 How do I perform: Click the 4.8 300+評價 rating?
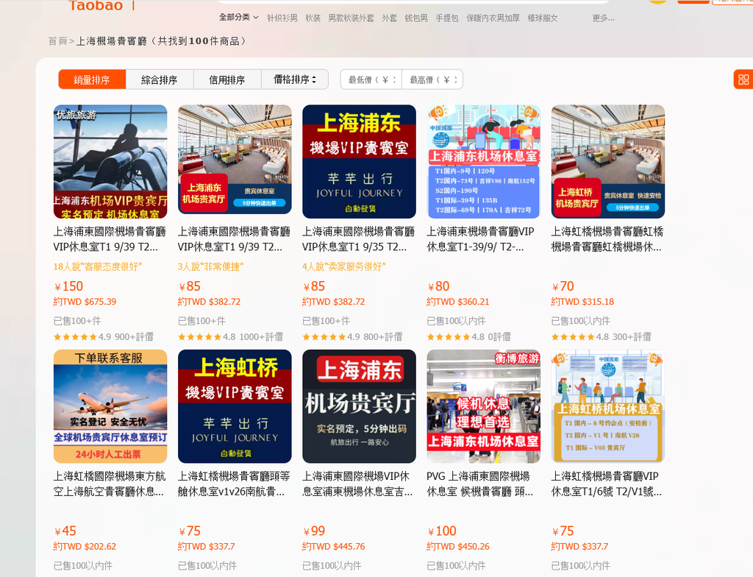602,337
